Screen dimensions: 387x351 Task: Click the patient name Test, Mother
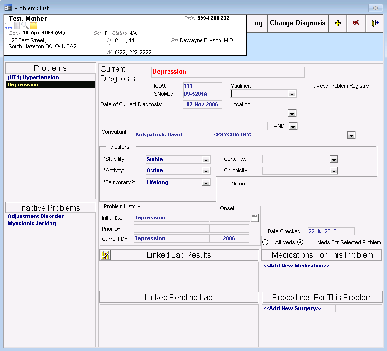(x=28, y=19)
